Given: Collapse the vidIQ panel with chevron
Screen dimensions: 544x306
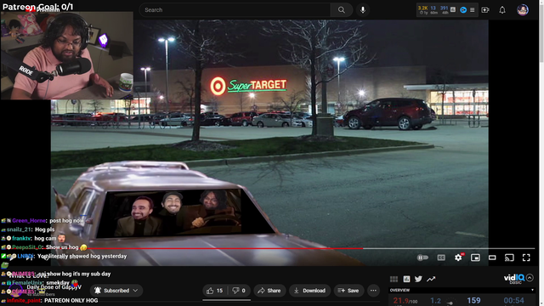Looking at the screenshot, I should (530, 278).
